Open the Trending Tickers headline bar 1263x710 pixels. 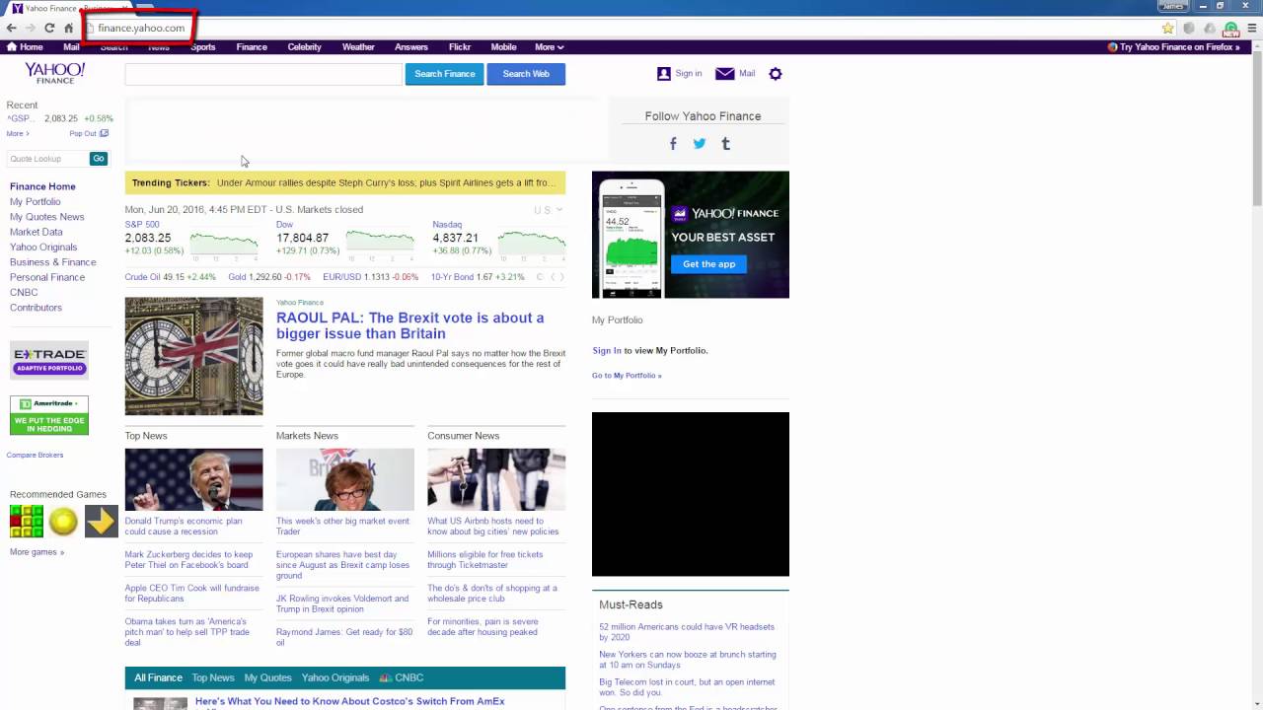point(345,183)
